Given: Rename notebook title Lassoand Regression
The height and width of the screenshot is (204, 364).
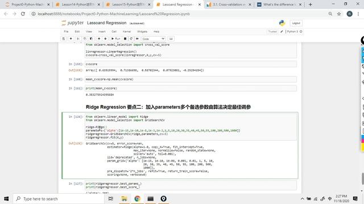Looking at the screenshot, I should coord(107,23).
